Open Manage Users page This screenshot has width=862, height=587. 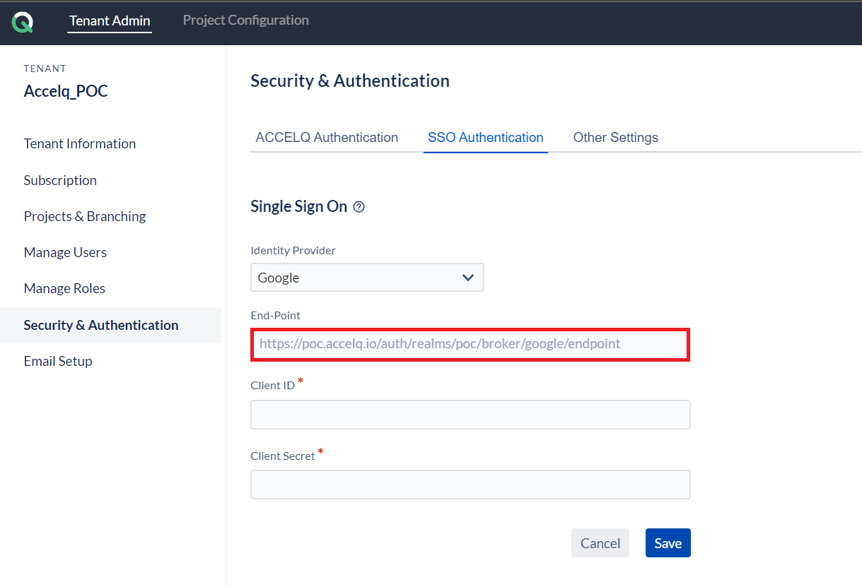coord(65,252)
